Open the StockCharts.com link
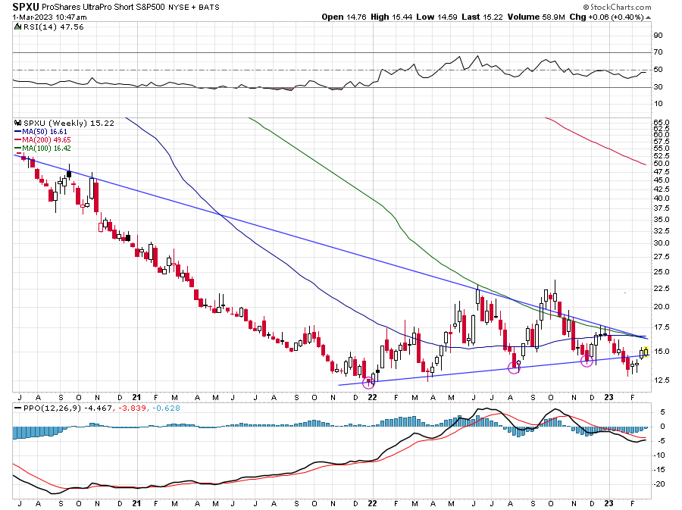 coord(621,7)
